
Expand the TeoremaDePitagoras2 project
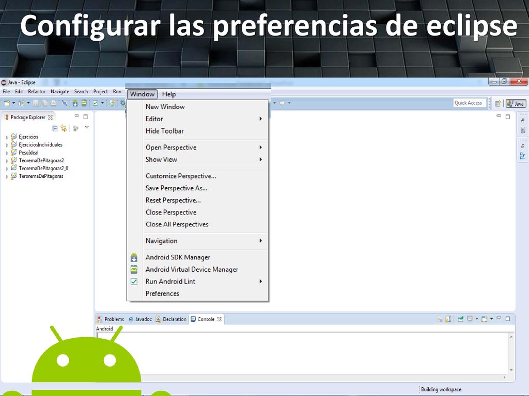[7, 161]
